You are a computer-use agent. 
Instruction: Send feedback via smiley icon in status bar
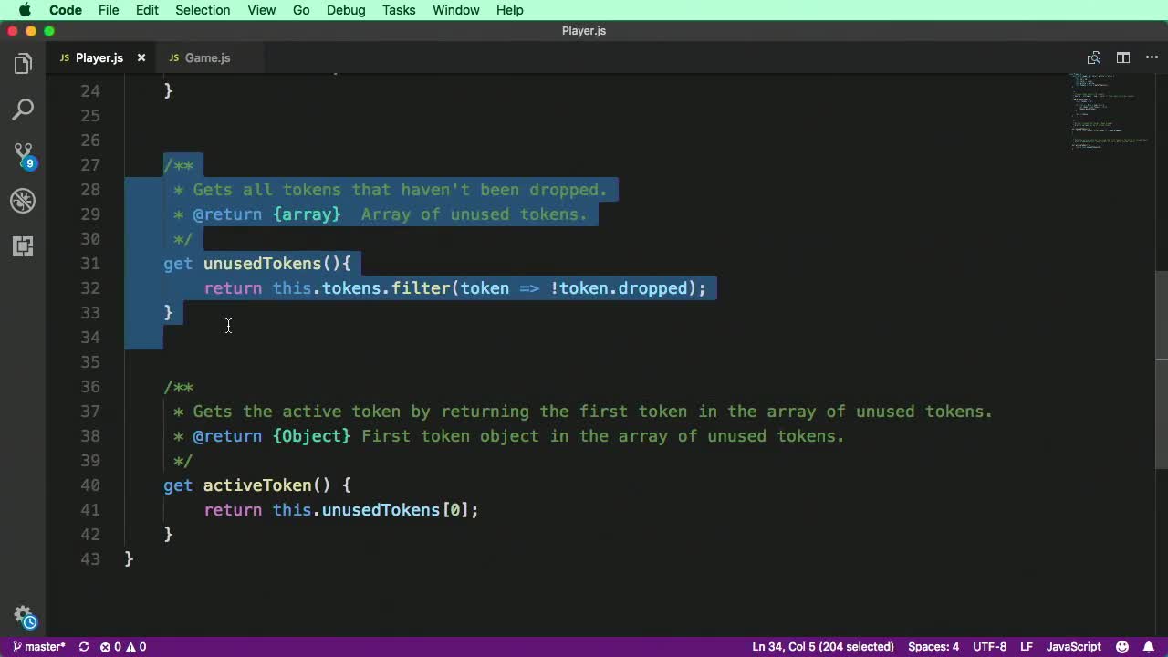pyautogui.click(x=1122, y=646)
